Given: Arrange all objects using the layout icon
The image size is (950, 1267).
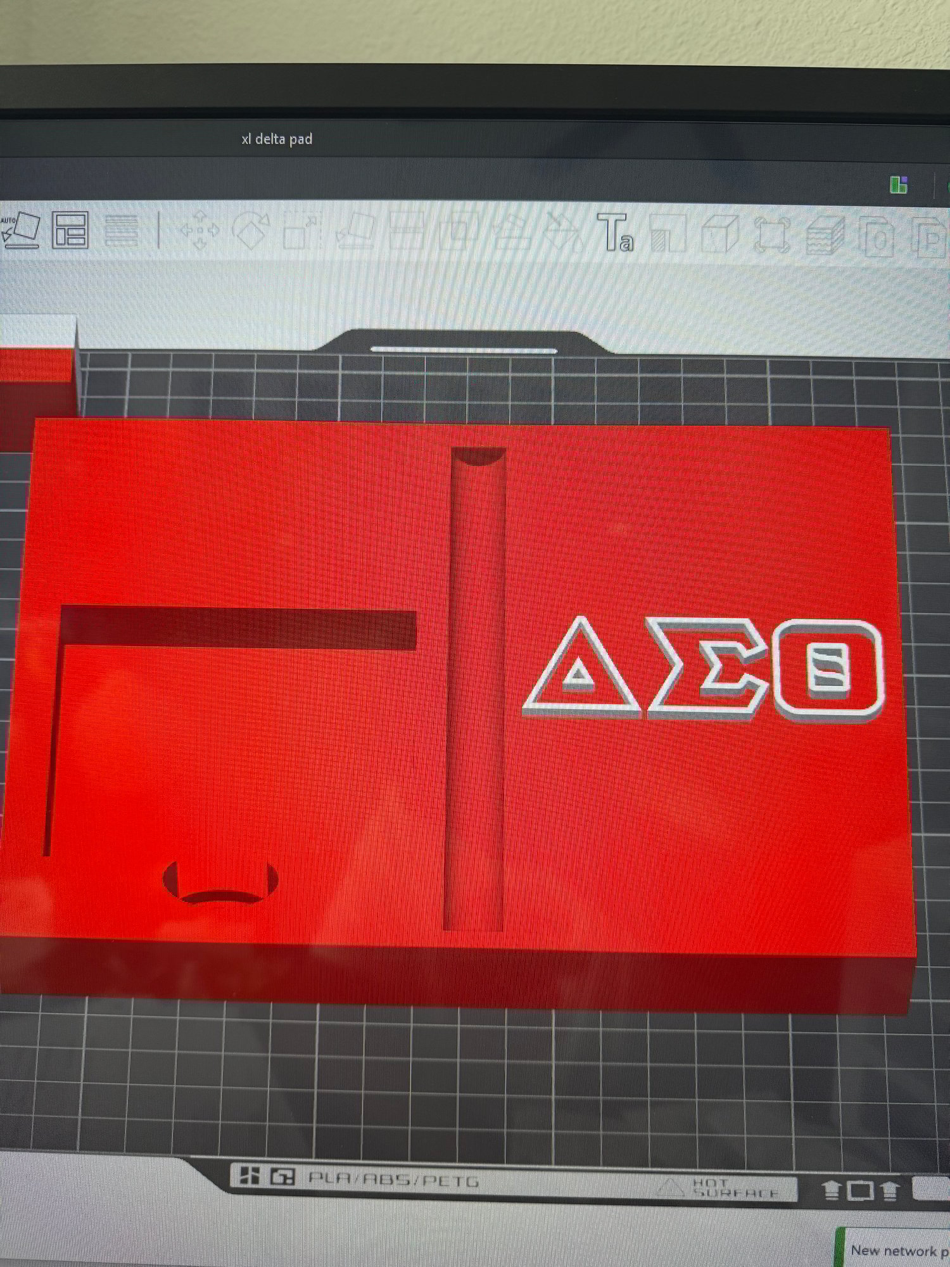Looking at the screenshot, I should [x=69, y=229].
